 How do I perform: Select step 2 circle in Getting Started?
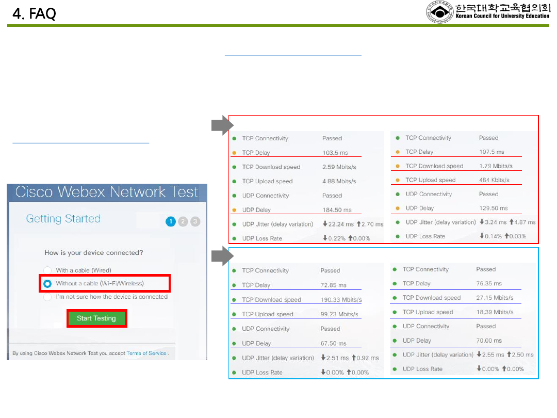(x=183, y=221)
